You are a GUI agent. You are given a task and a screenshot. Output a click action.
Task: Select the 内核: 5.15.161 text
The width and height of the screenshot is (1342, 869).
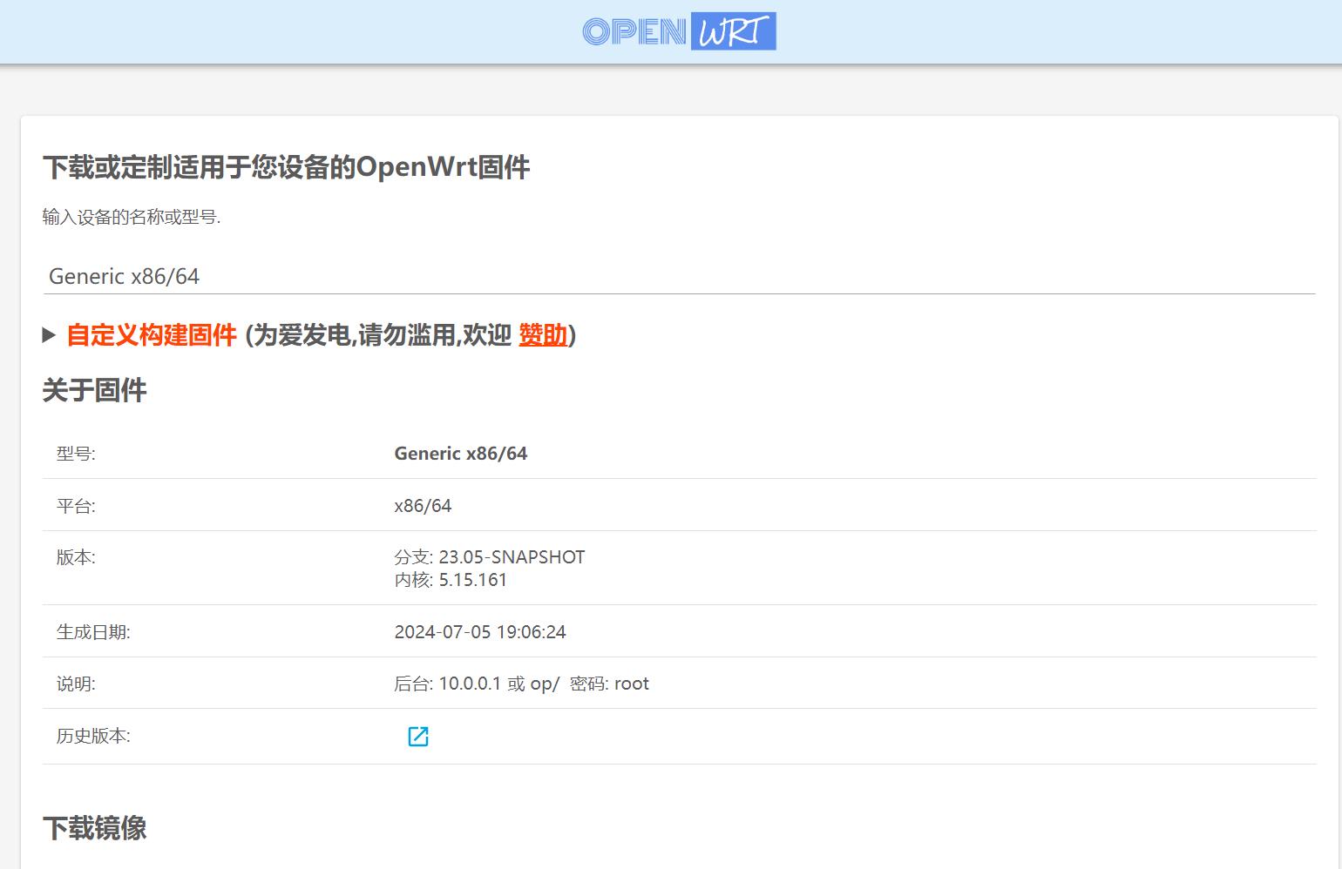pyautogui.click(x=451, y=580)
